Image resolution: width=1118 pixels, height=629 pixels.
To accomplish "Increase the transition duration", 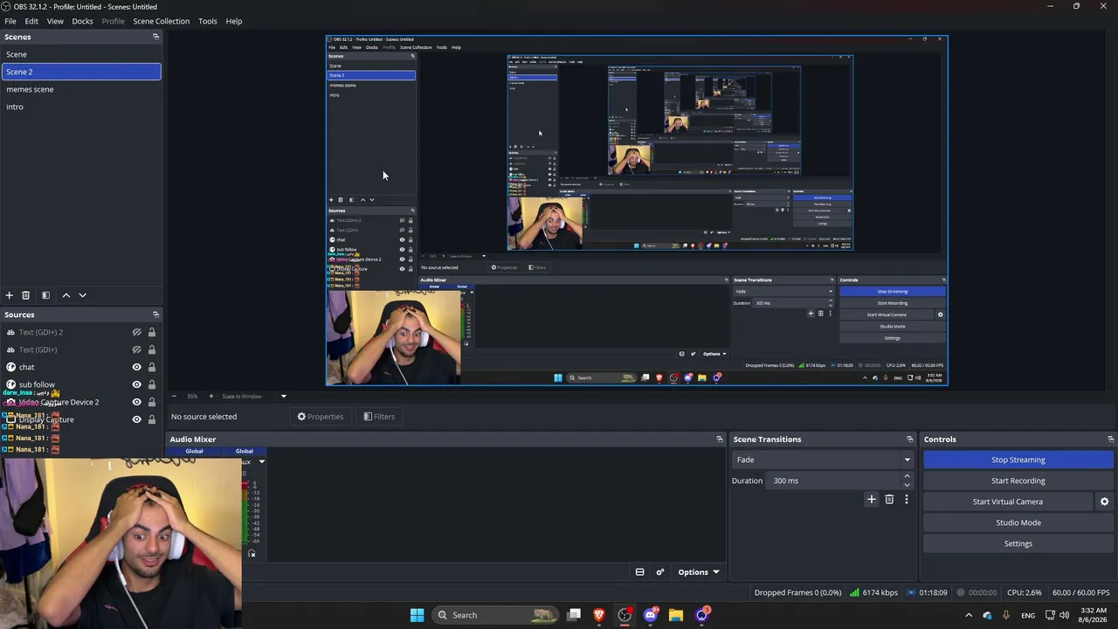I will 907,476.
